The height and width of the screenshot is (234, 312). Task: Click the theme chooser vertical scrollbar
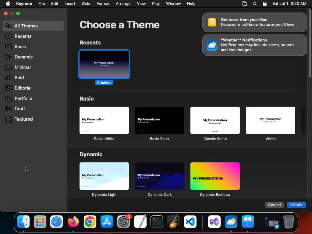pos(310,43)
